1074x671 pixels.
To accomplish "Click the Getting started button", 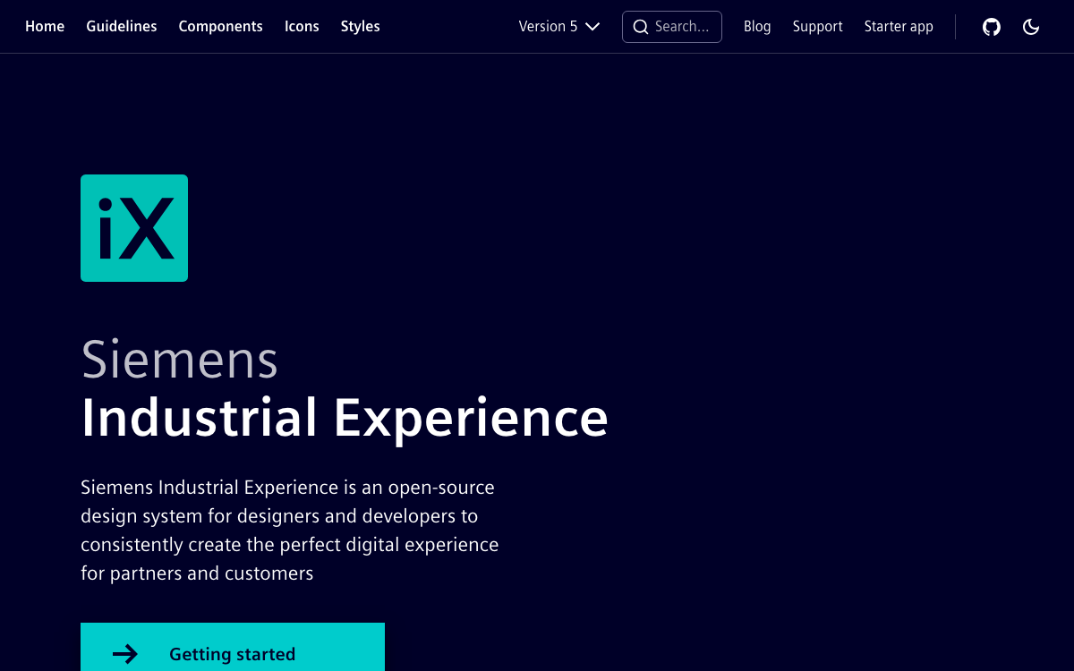I will [x=233, y=647].
